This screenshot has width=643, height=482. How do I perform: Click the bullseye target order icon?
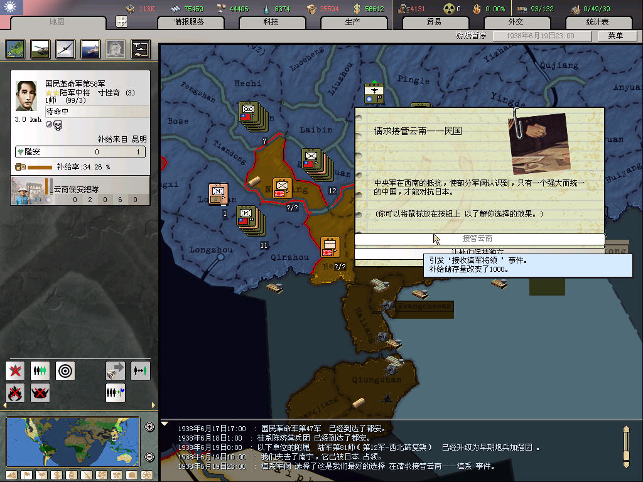65,370
